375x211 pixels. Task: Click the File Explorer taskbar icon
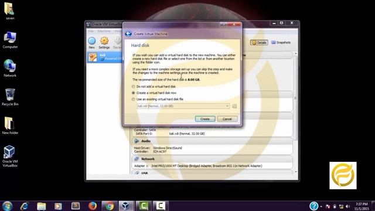click(x=42, y=206)
